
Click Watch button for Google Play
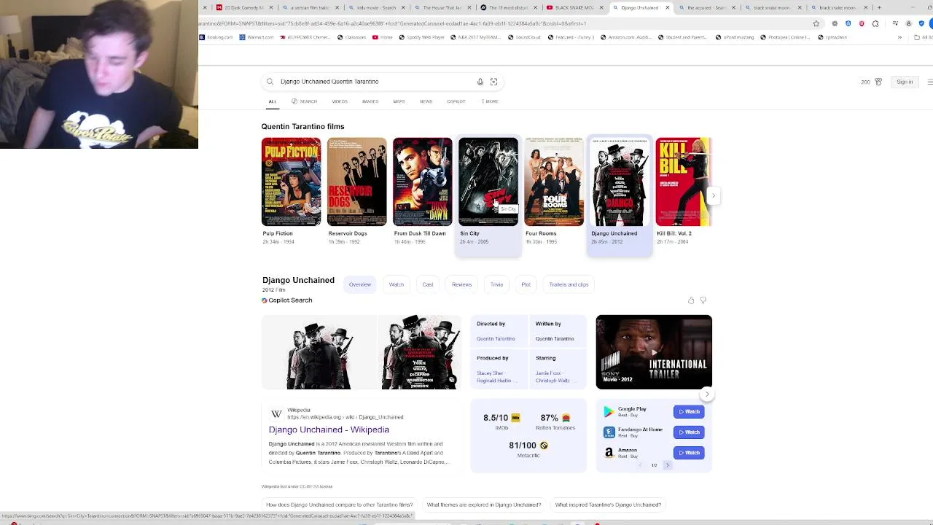(689, 412)
